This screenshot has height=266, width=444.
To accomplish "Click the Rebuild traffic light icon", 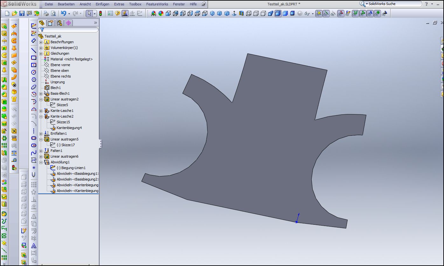I will point(101,13).
